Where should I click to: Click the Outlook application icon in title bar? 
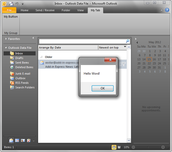click(x=4, y=4)
